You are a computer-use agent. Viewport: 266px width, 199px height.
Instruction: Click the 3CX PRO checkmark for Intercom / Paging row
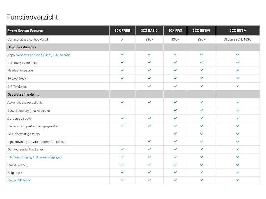[x=175, y=157]
